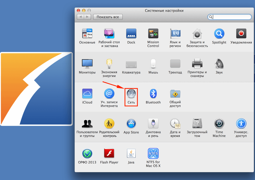Click the back navigation arrow
This screenshot has height=180, width=255.
pos(81,17)
